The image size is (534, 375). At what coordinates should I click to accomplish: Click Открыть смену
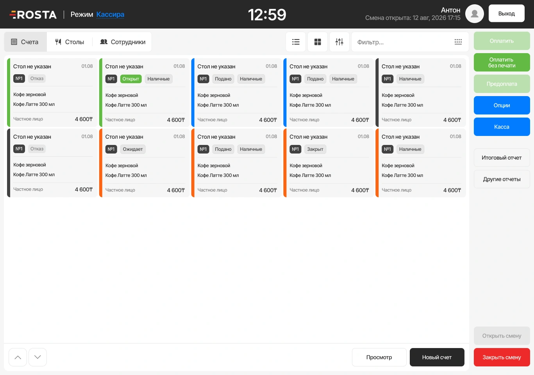502,336
